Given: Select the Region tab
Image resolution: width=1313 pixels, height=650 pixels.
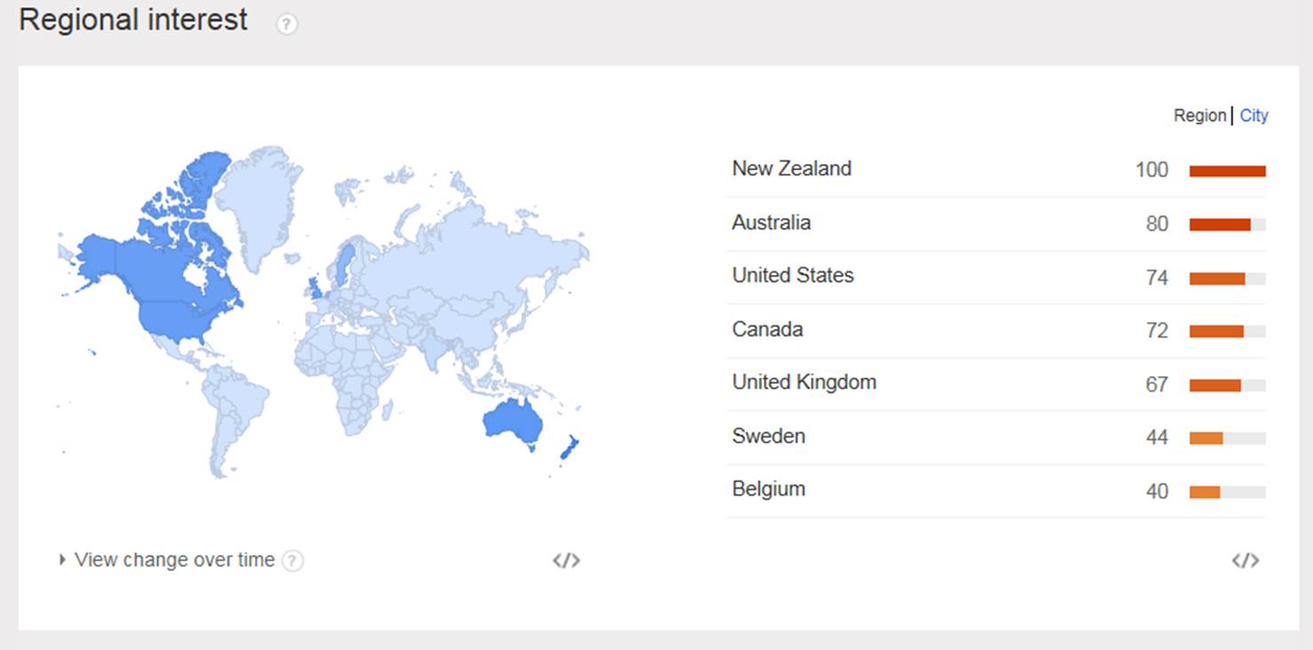Looking at the screenshot, I should [1199, 115].
